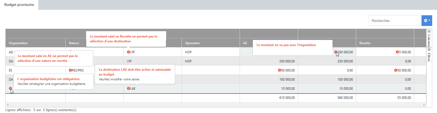Click the error icon before 200 000,00
The height and width of the screenshot is (113, 437).
tap(336, 52)
